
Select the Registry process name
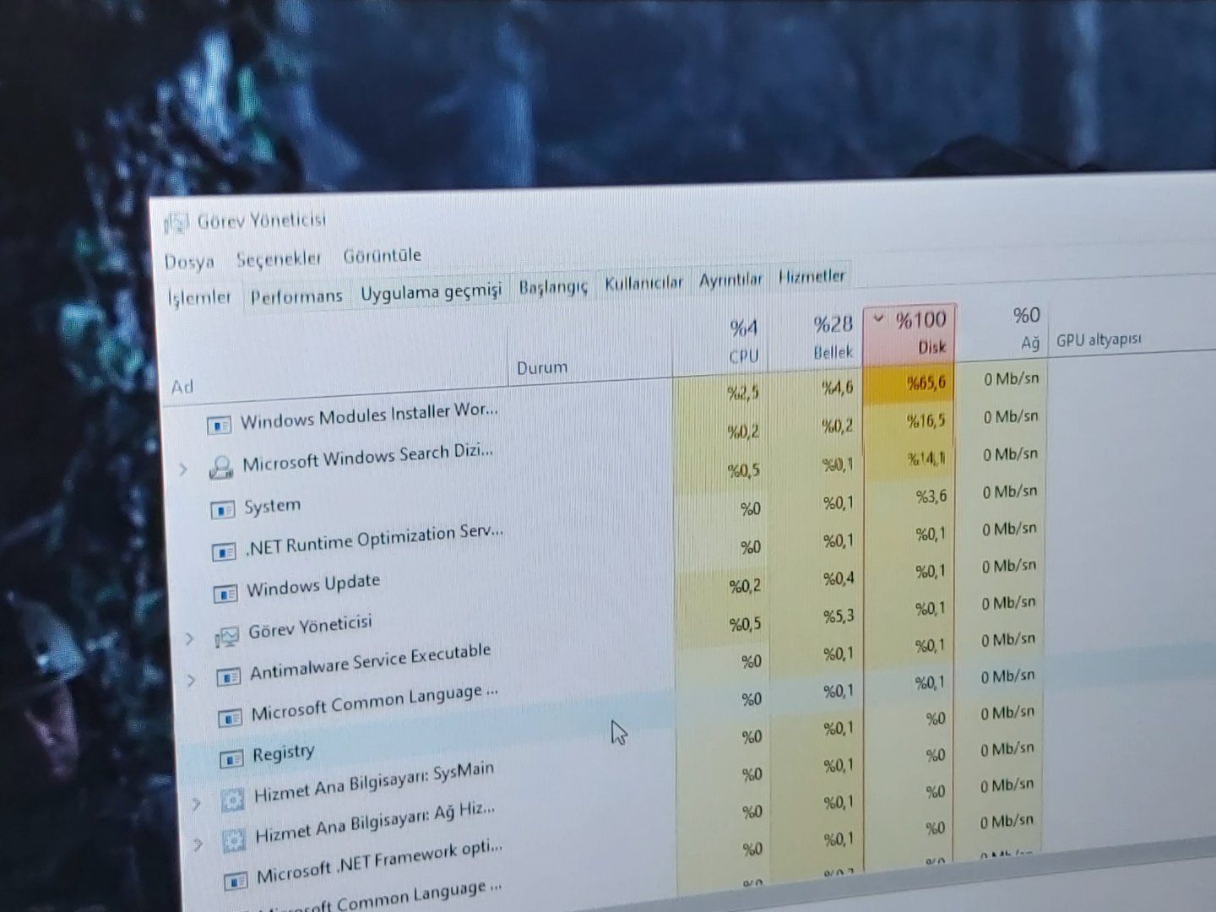click(x=284, y=752)
